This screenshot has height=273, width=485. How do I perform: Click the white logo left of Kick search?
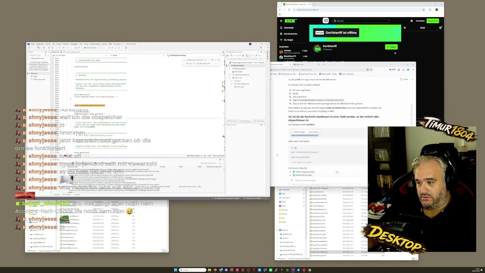pyautogui.click(x=325, y=21)
